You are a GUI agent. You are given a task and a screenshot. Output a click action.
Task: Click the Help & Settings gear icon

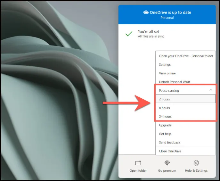(x=196, y=163)
